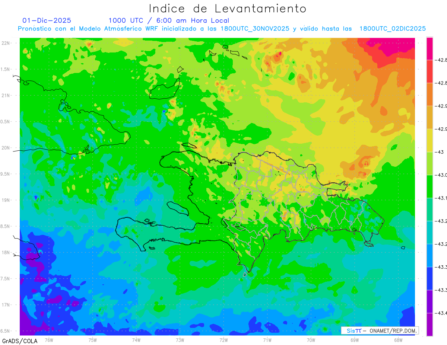
Task: Click the "-43.0" color bar value
Action: coord(442,175)
